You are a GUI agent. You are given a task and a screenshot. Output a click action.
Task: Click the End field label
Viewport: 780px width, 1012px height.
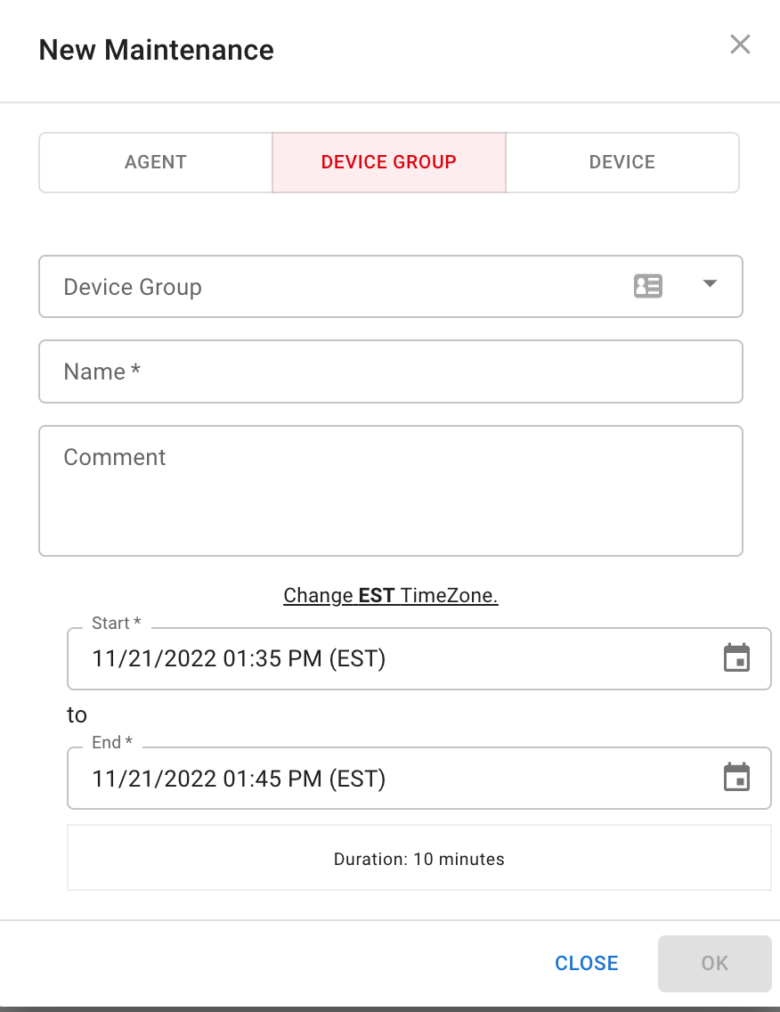click(112, 742)
